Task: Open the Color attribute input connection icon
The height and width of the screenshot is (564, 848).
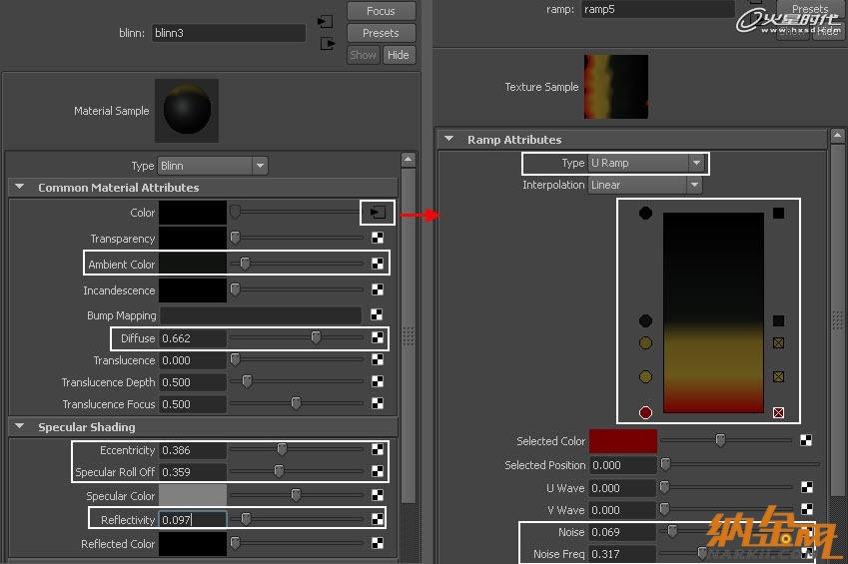Action: (378, 213)
